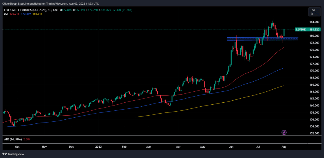324x158 pixels.
Task: Click the 180.000 price axis label
Action: pos(315,36)
